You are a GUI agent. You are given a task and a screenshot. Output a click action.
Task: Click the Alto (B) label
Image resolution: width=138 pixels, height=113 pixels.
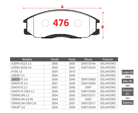coord(128,81)
